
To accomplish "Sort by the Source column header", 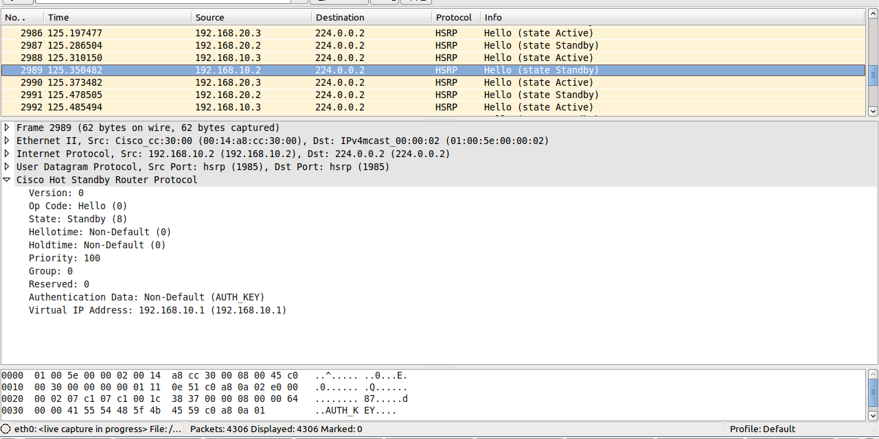I will (x=251, y=17).
